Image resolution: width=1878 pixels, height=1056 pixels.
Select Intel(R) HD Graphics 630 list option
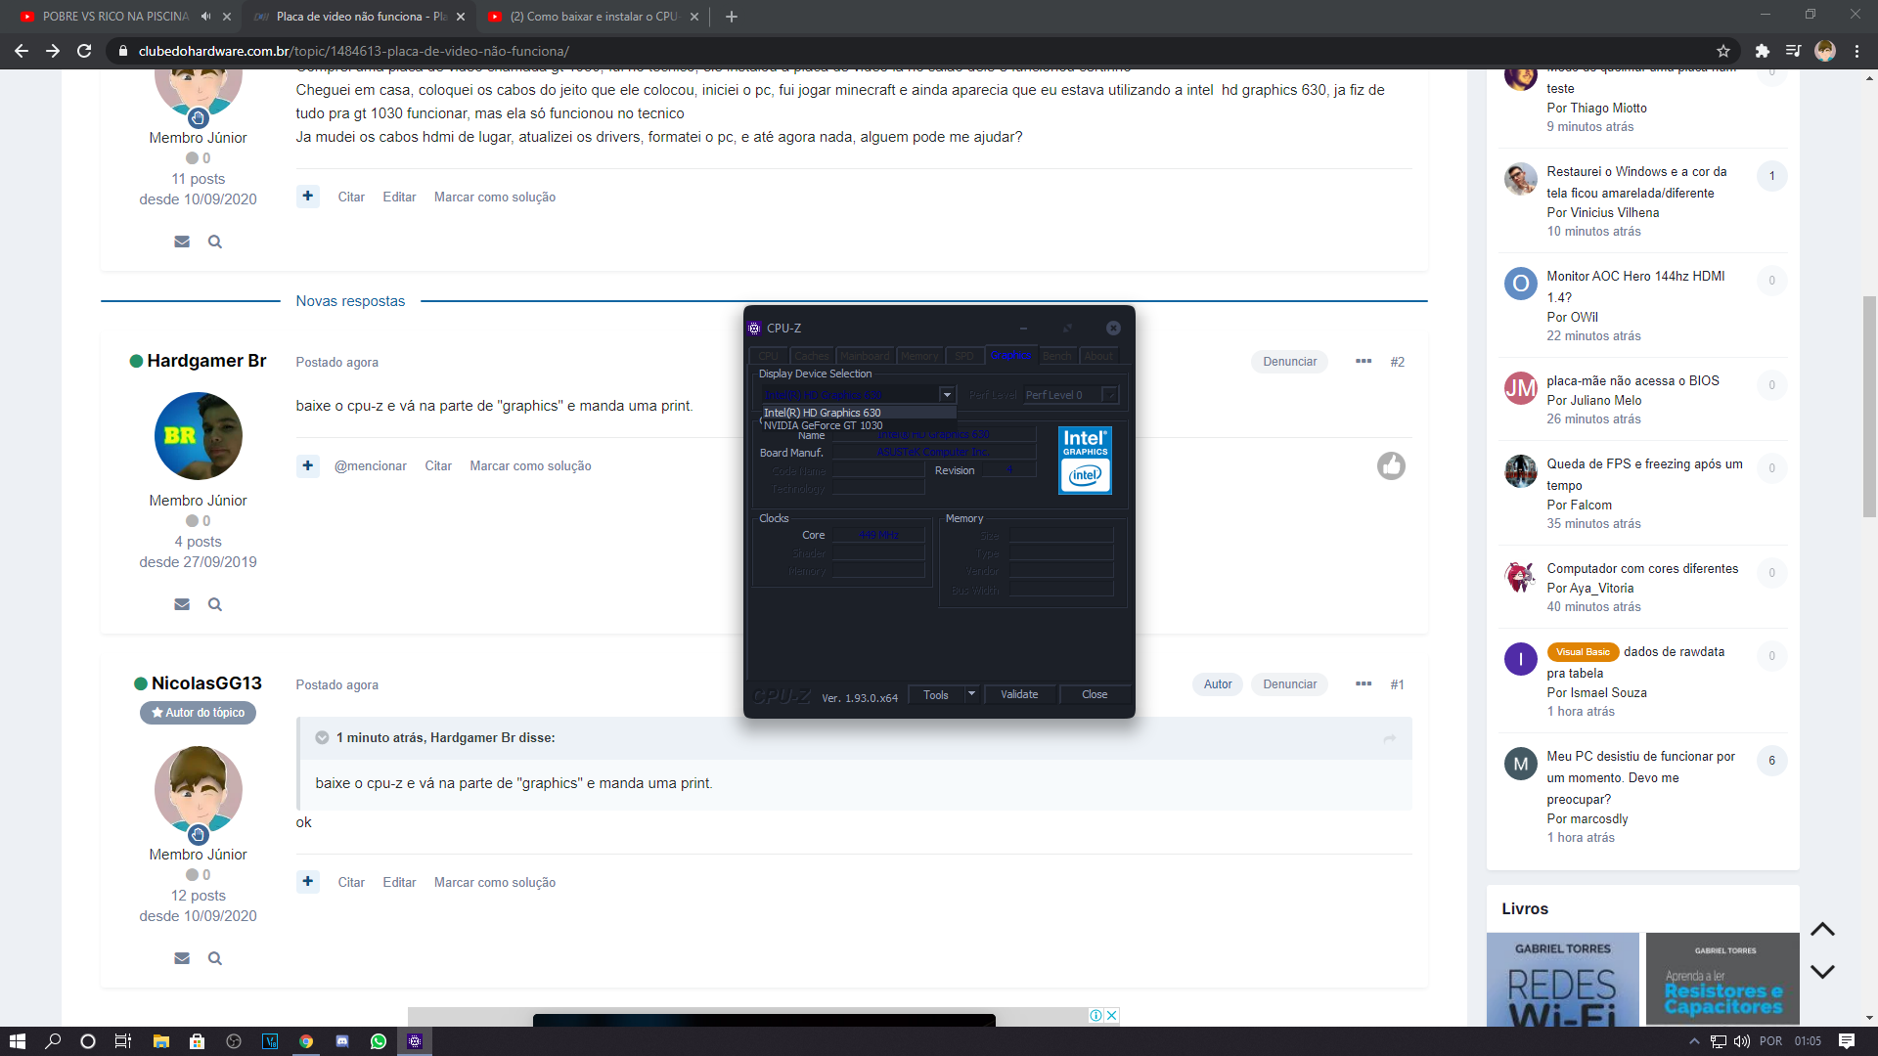[x=822, y=413]
